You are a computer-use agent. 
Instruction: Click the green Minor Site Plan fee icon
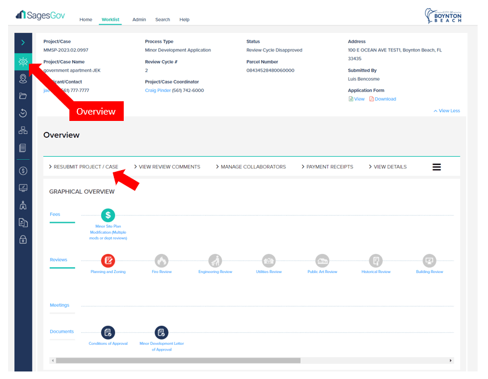tap(108, 215)
